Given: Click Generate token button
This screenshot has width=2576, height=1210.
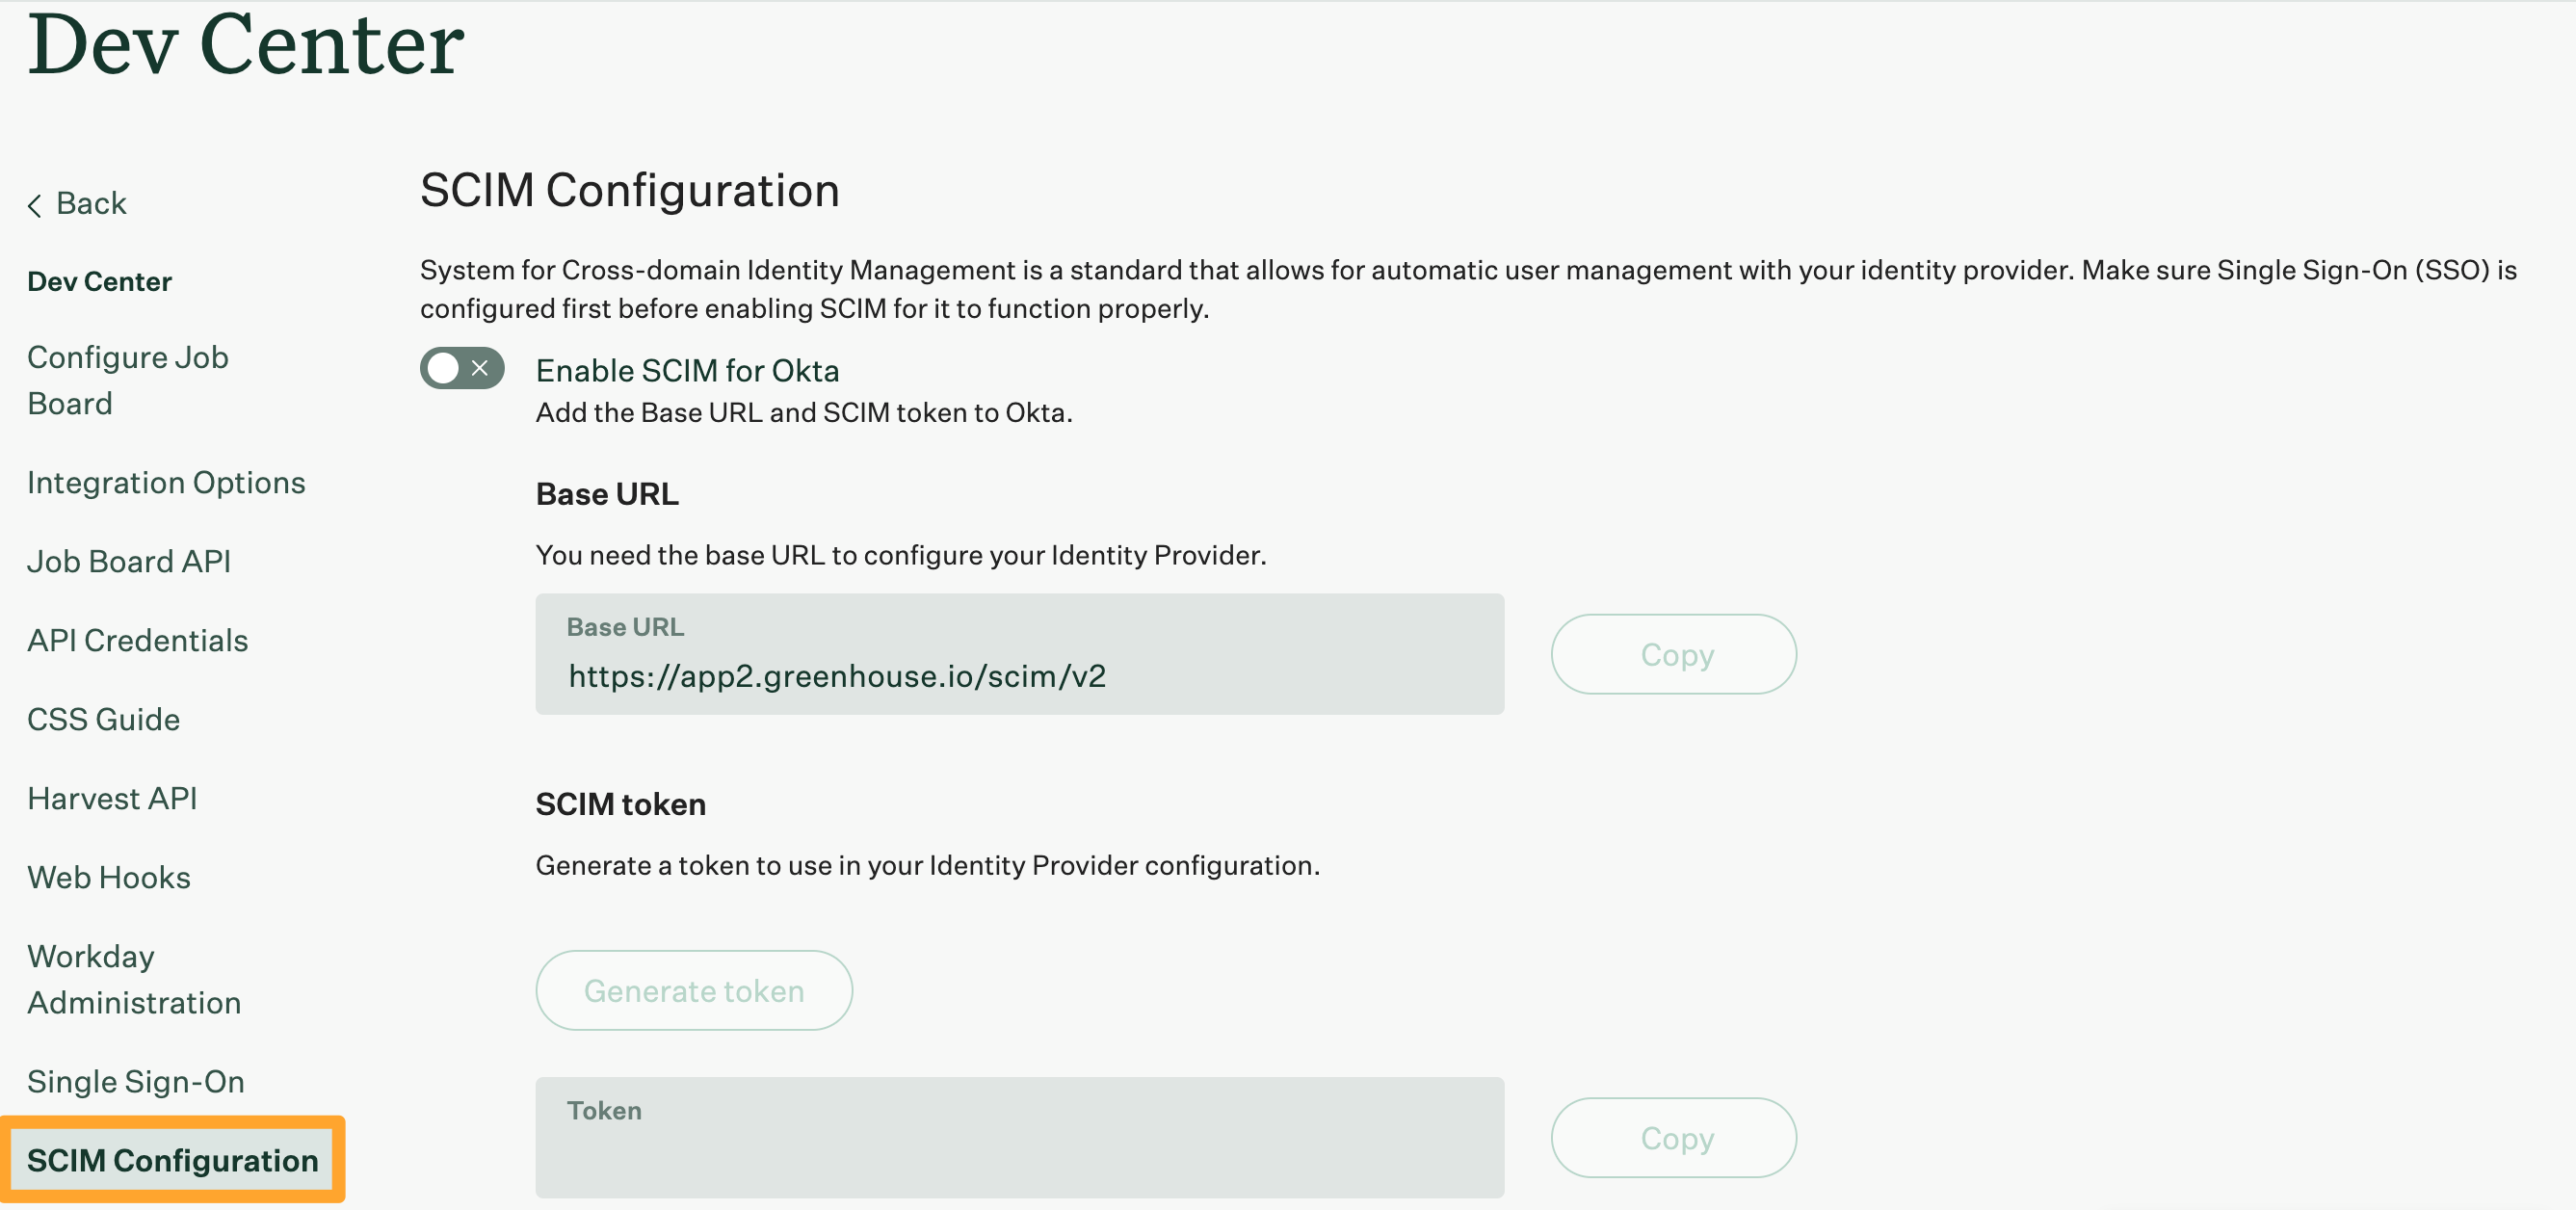Looking at the screenshot, I should pos(695,990).
